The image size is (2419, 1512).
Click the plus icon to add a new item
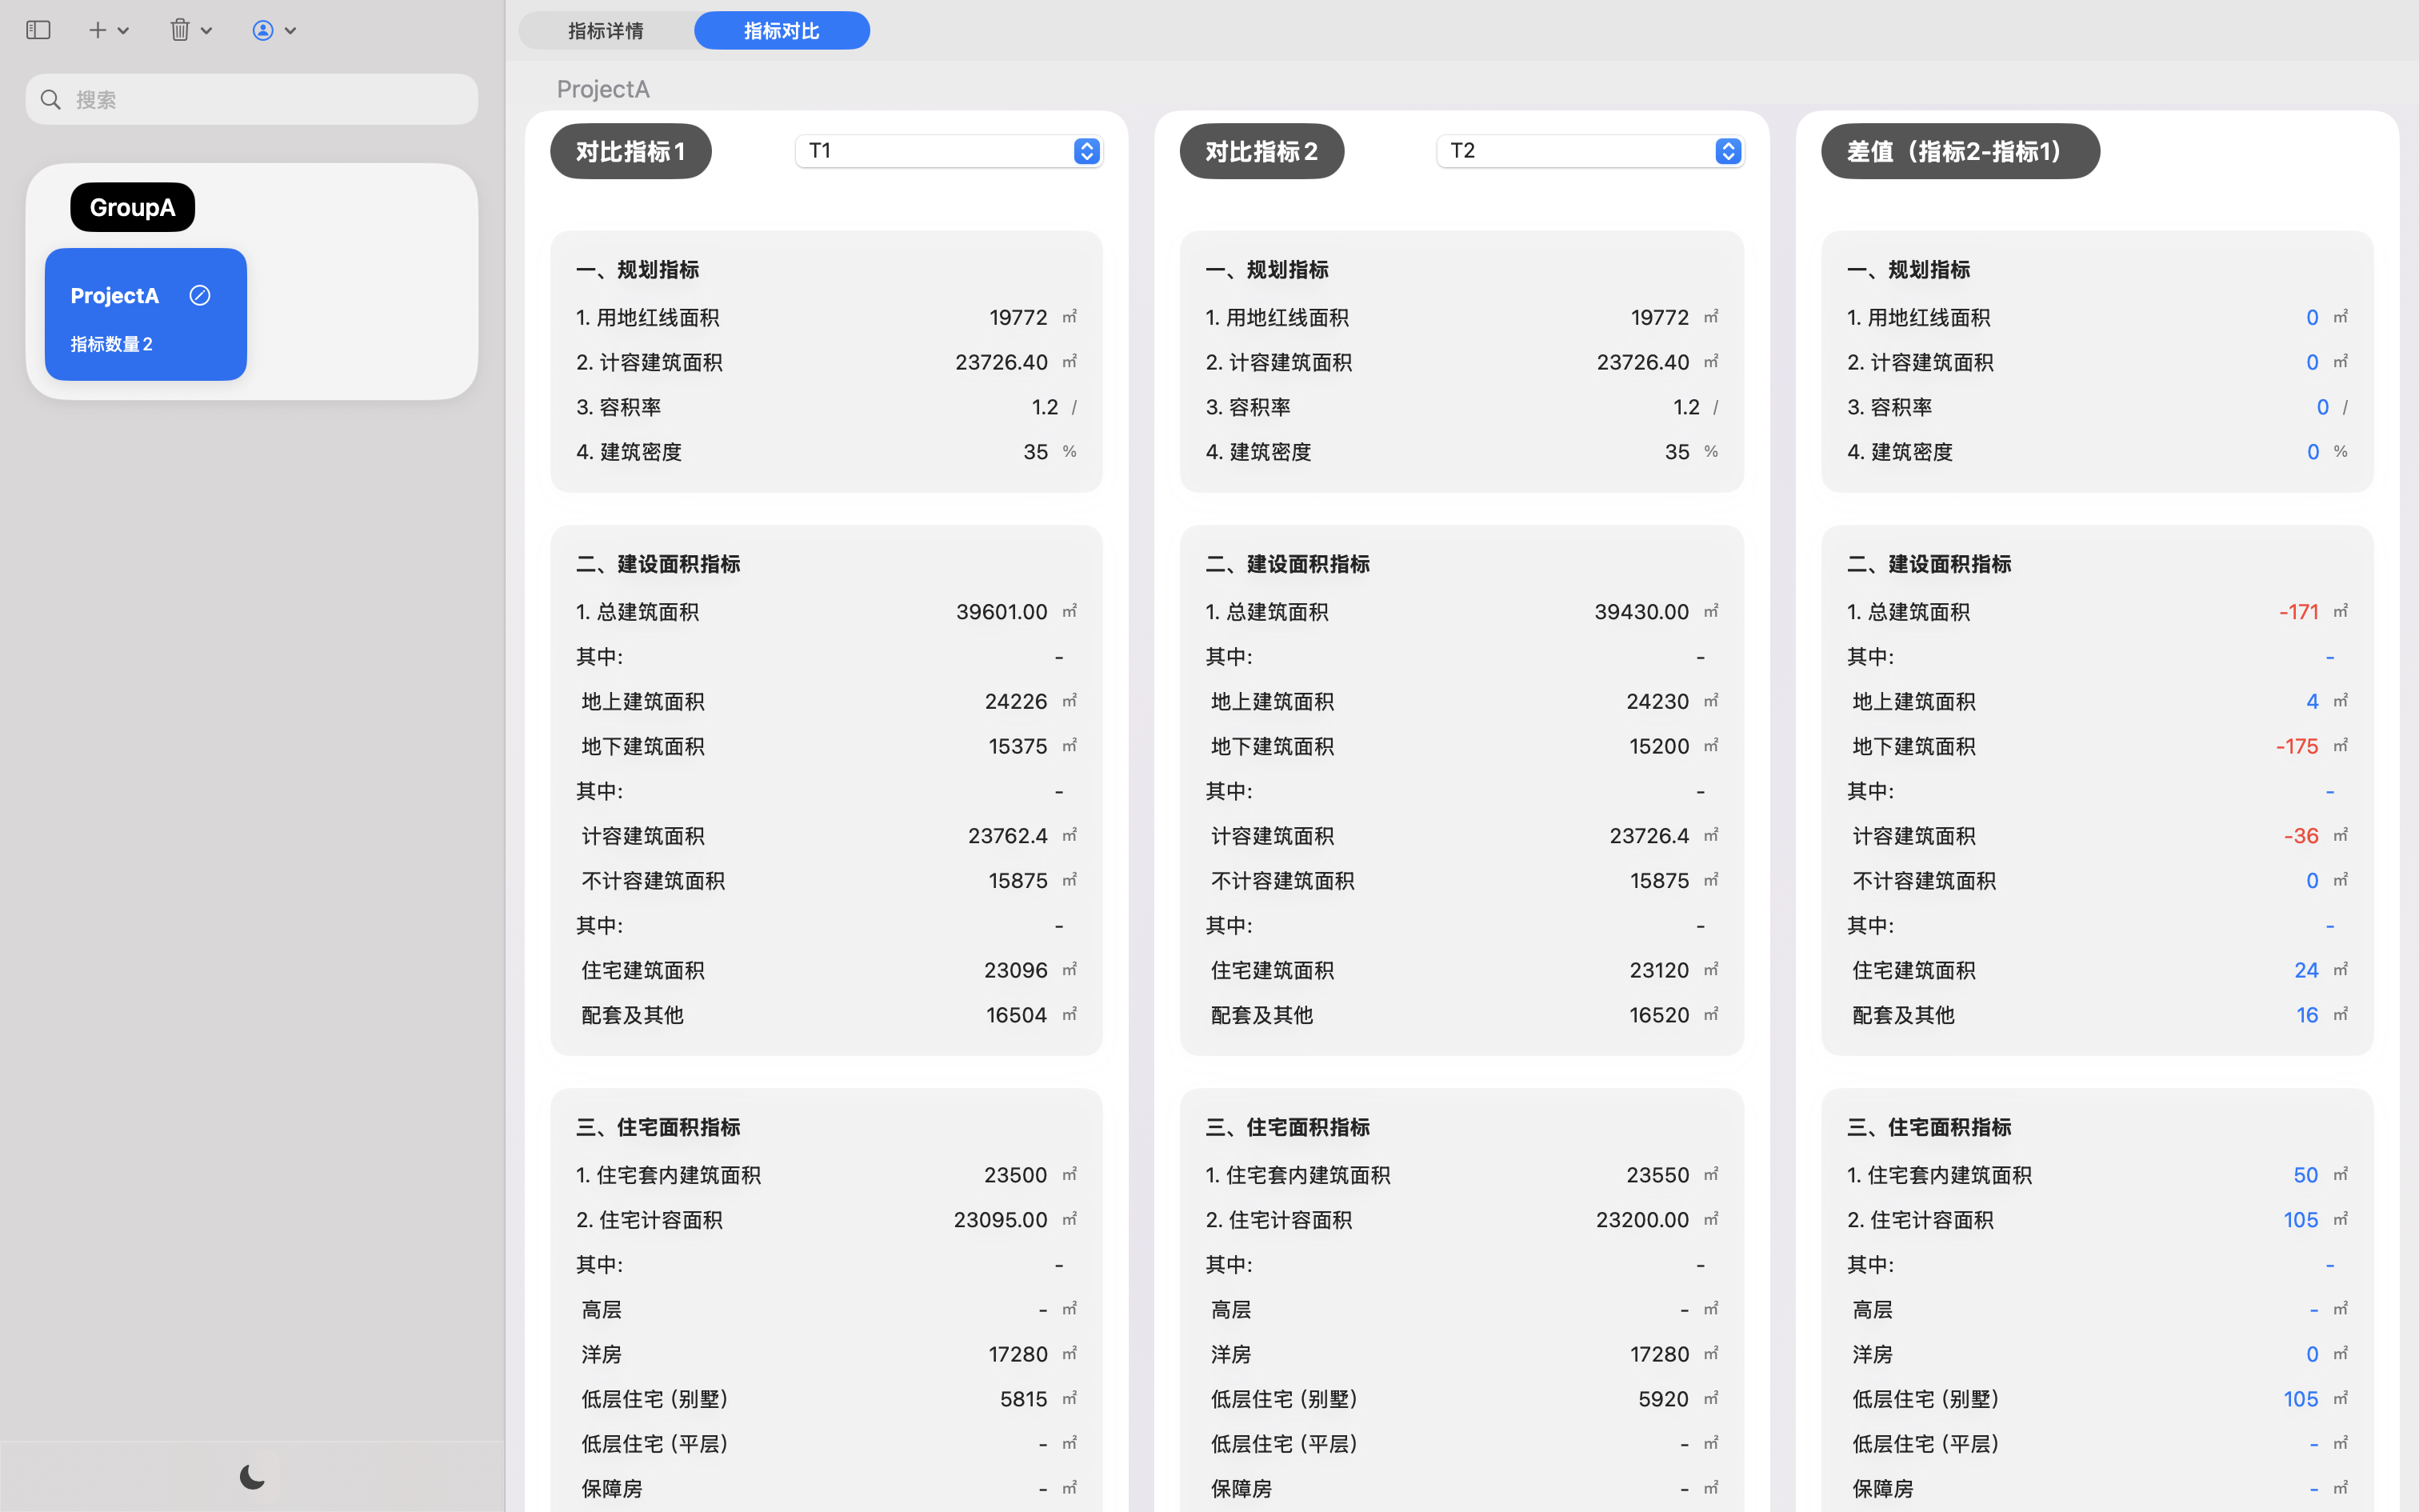click(97, 30)
